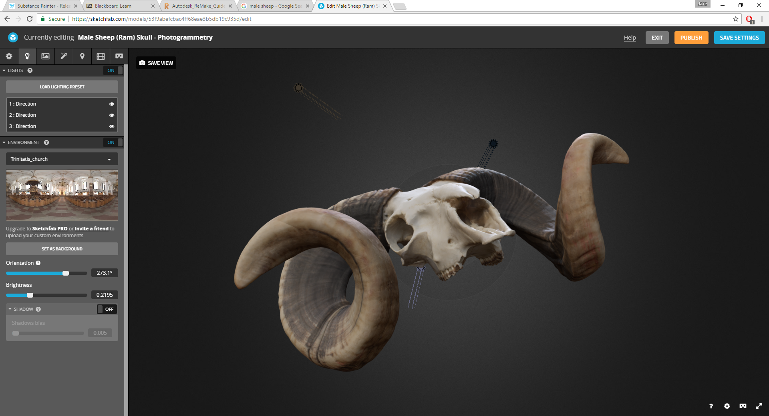Viewport: 769px width, 416px height.
Task: Open the Animation filmstrip panel
Action: pyautogui.click(x=100, y=56)
